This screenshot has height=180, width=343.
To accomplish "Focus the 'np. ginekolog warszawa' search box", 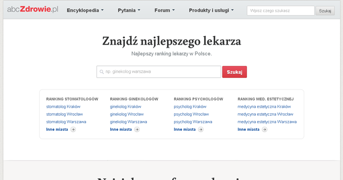I will click(159, 72).
